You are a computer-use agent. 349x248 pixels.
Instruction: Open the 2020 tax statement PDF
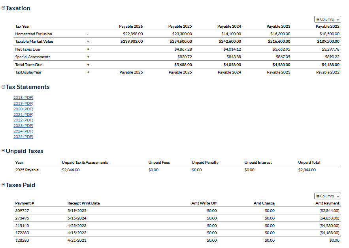23,109
